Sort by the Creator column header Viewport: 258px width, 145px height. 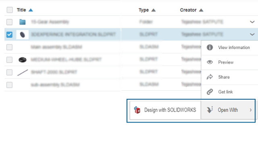[188, 10]
